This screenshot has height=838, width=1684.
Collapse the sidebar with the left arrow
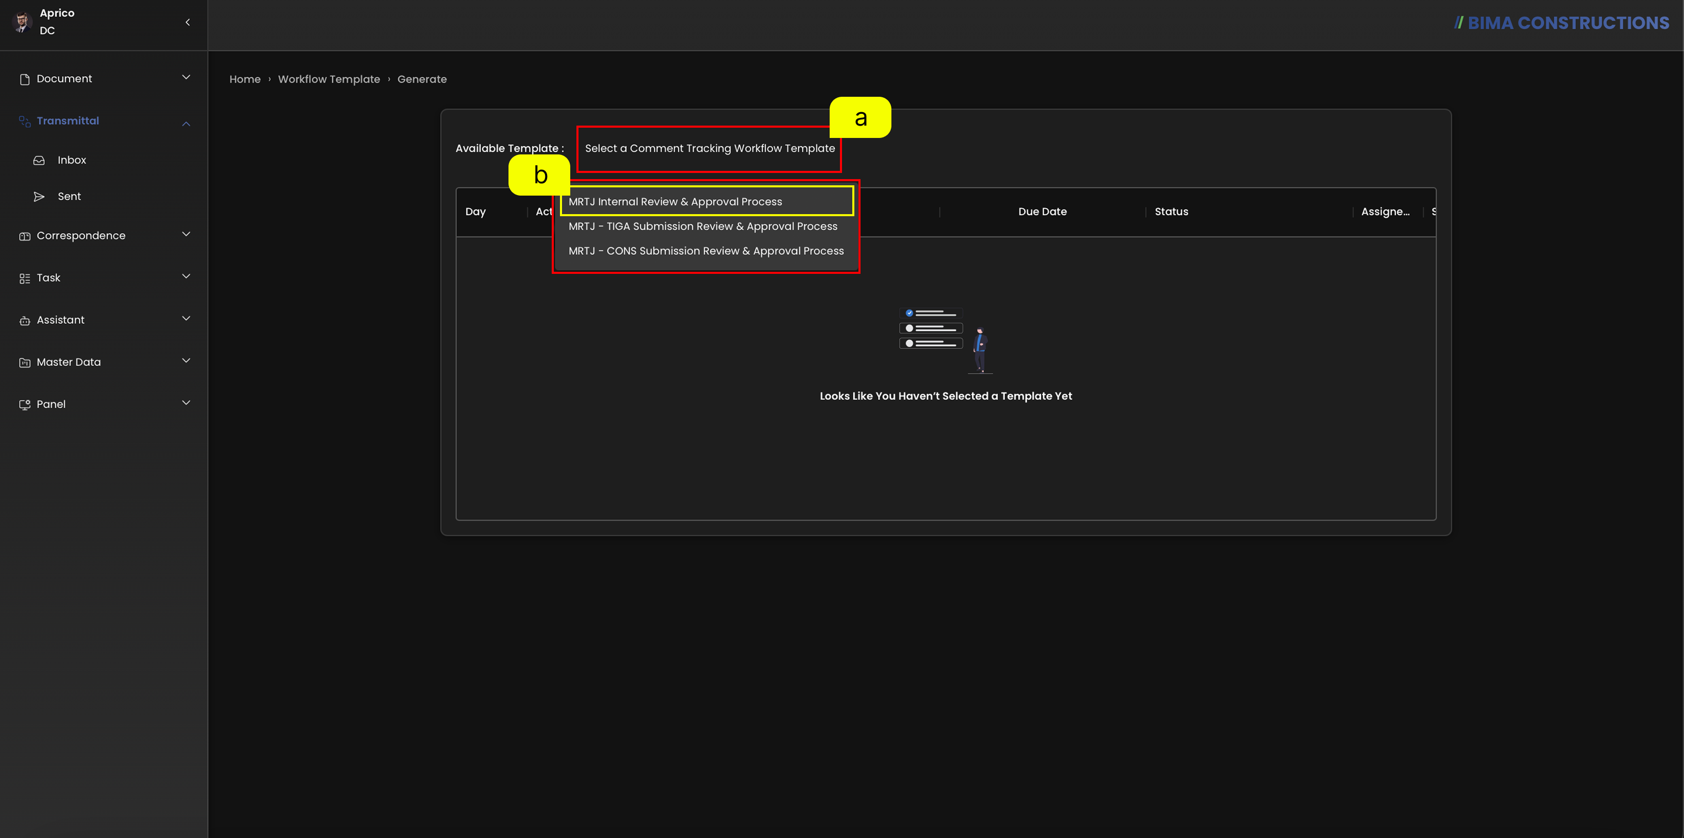[x=188, y=22]
